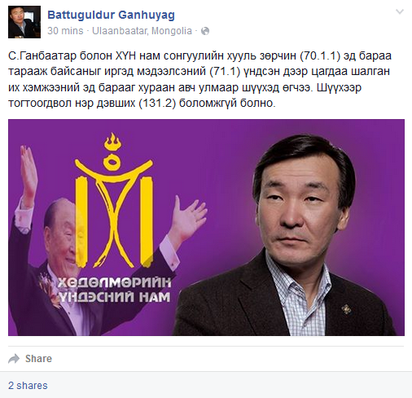Open Battuguldur Ganhuyag's profile picture

(x=24, y=22)
